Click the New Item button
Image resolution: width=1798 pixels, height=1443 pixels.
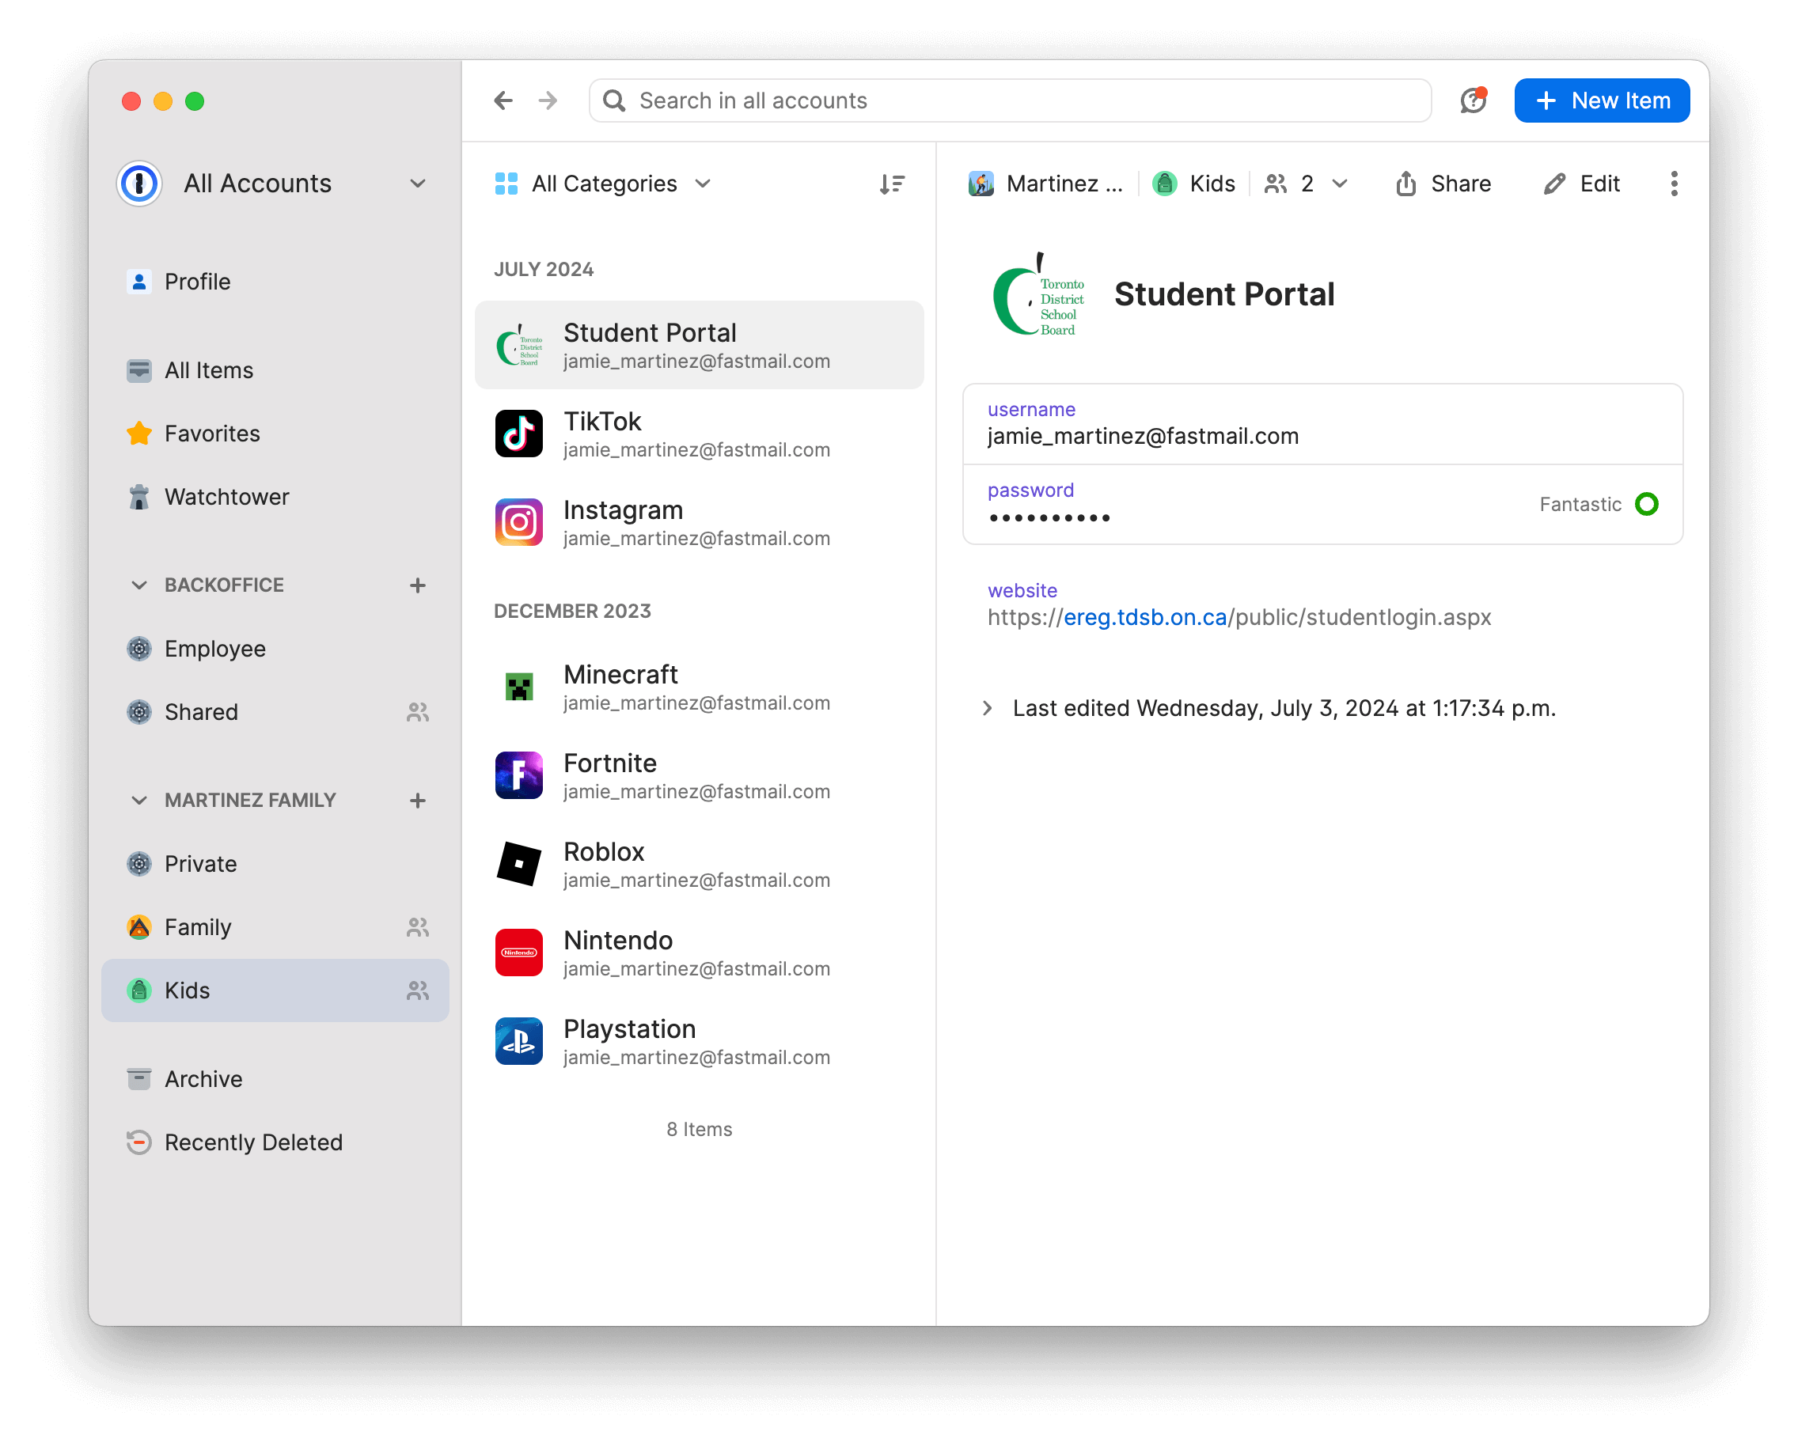[1601, 100]
